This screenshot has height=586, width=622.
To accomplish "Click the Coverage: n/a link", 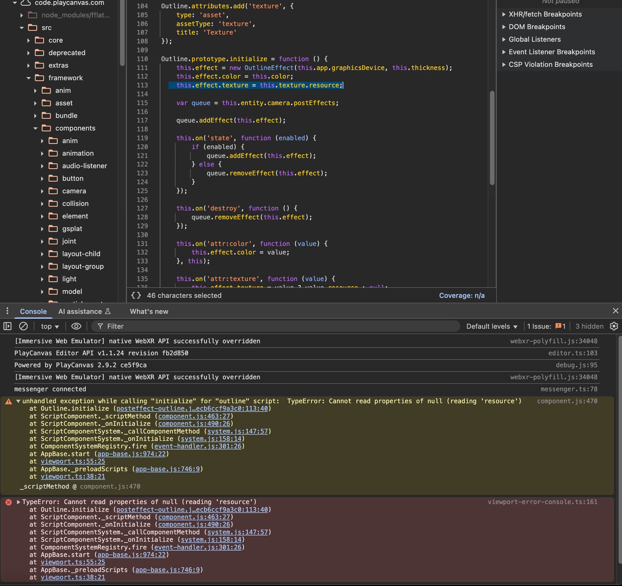I will [x=462, y=295].
